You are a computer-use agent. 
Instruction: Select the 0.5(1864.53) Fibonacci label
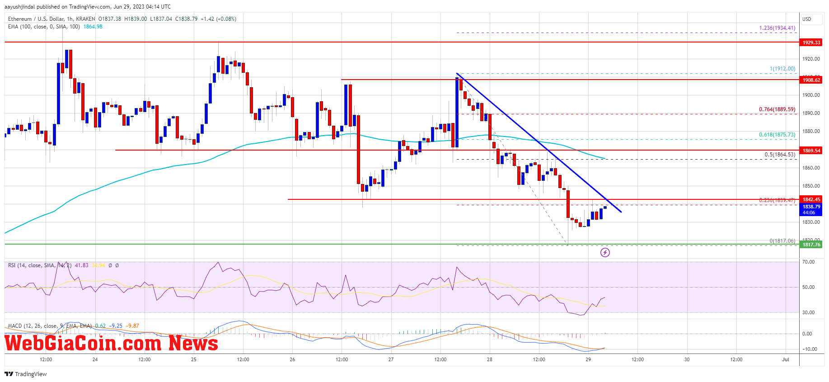(780, 155)
